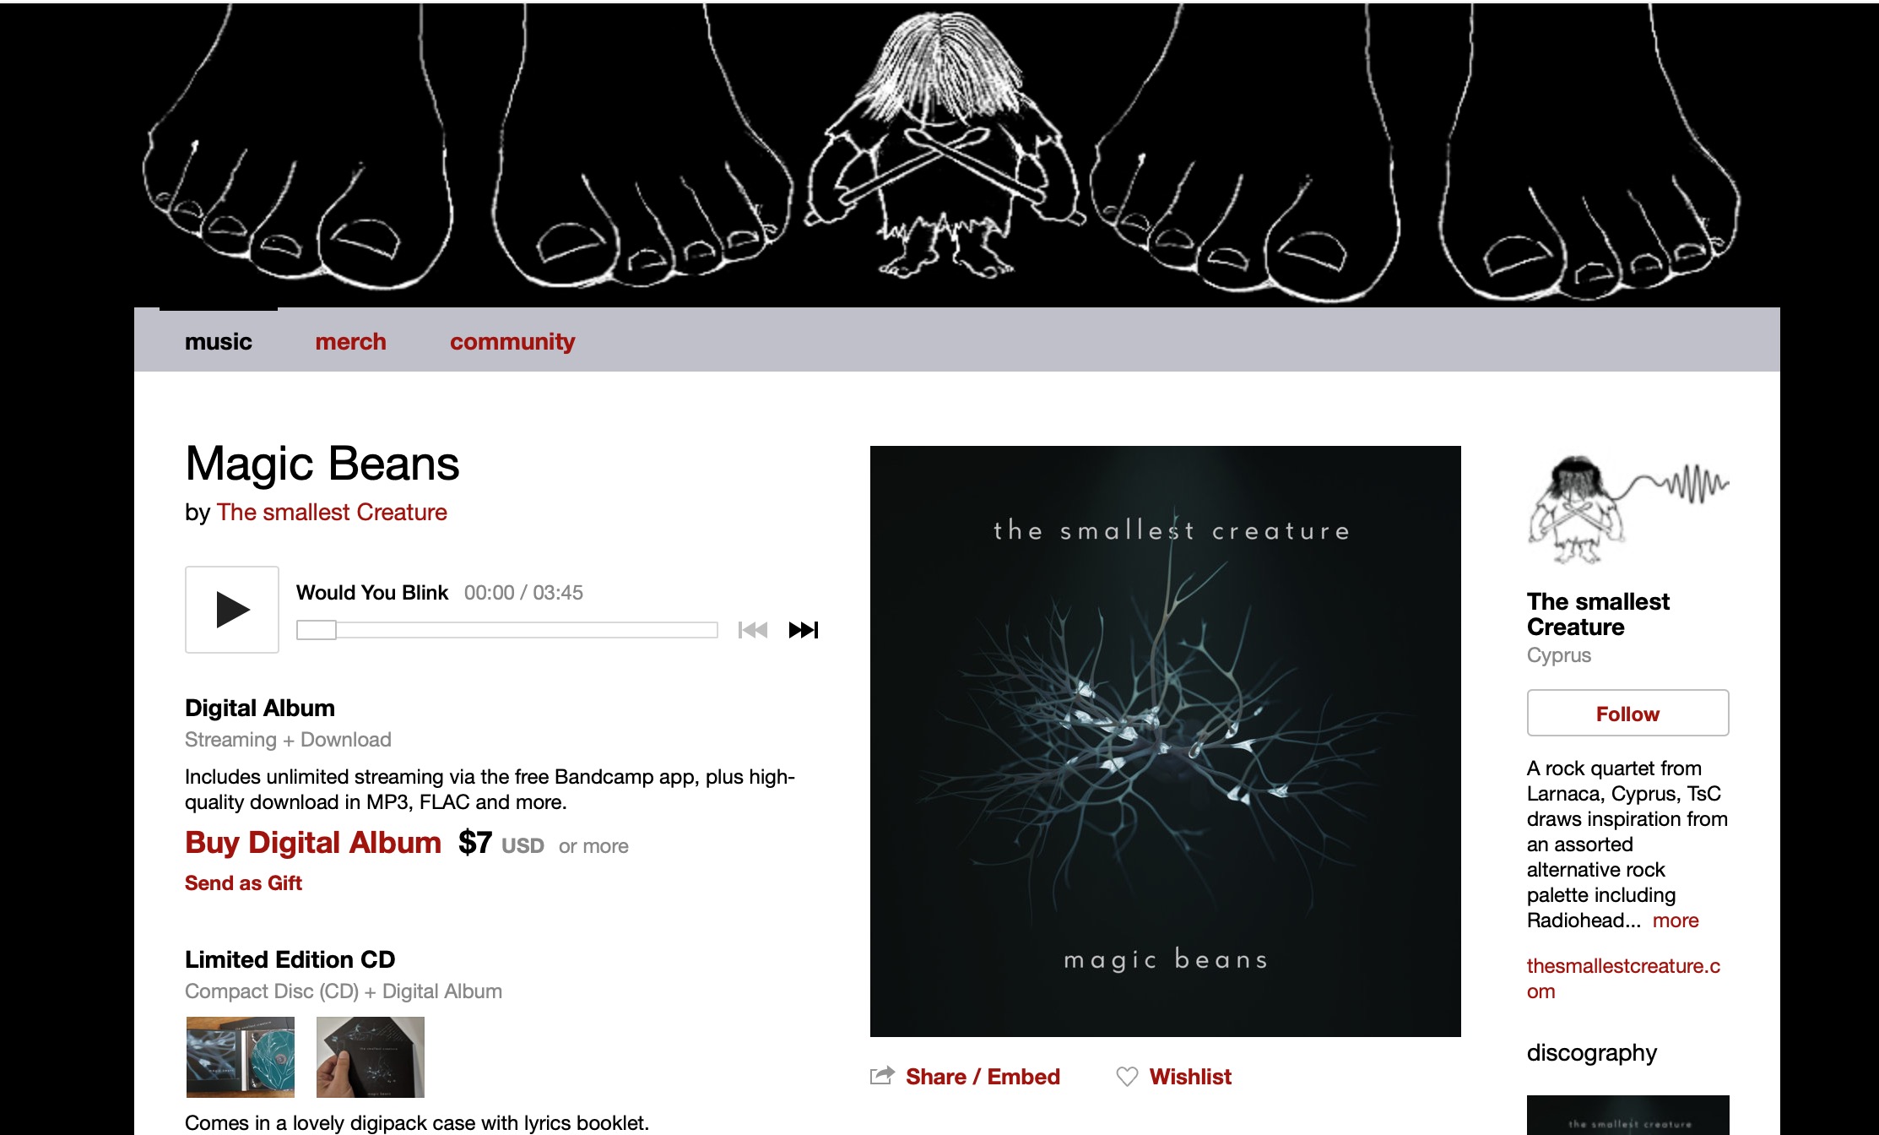Screen dimensions: 1879x1135
Task: Open the community tab
Action: pos(512,341)
